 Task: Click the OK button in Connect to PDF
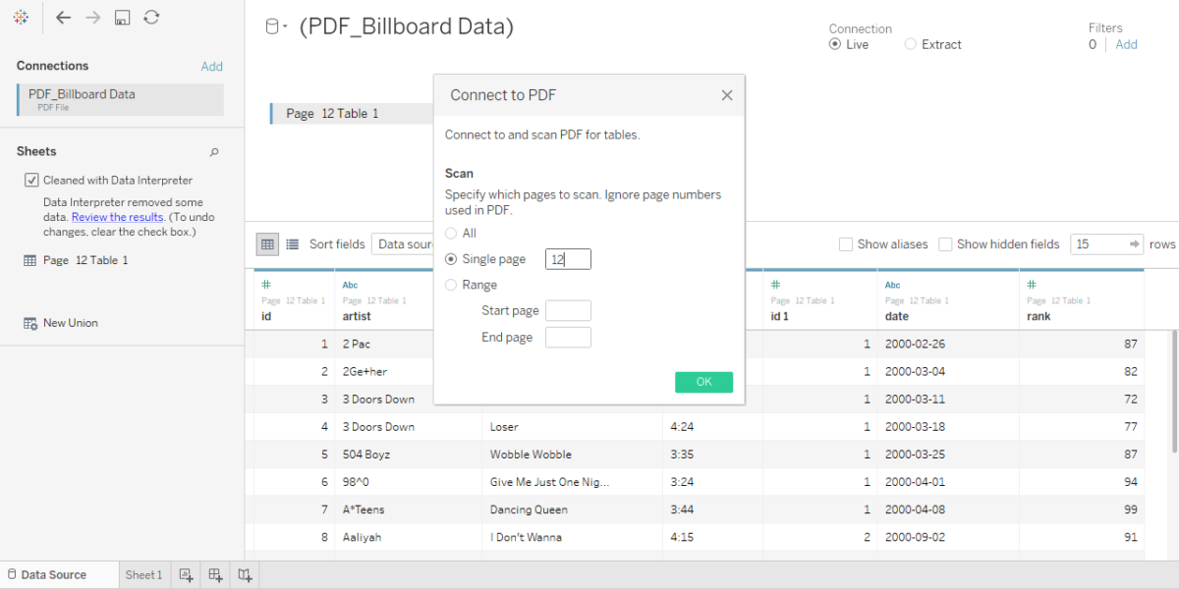703,382
